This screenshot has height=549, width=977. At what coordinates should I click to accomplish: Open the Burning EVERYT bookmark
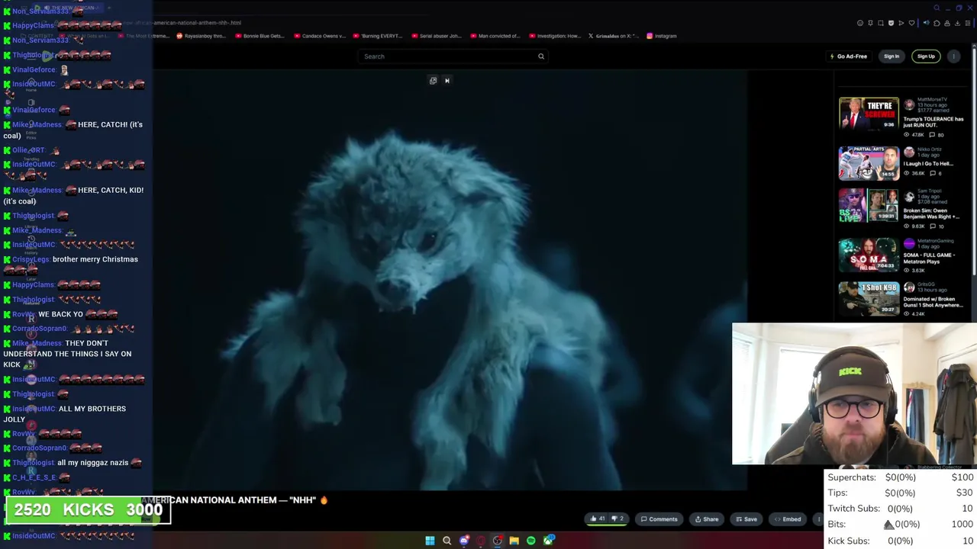[x=378, y=36]
